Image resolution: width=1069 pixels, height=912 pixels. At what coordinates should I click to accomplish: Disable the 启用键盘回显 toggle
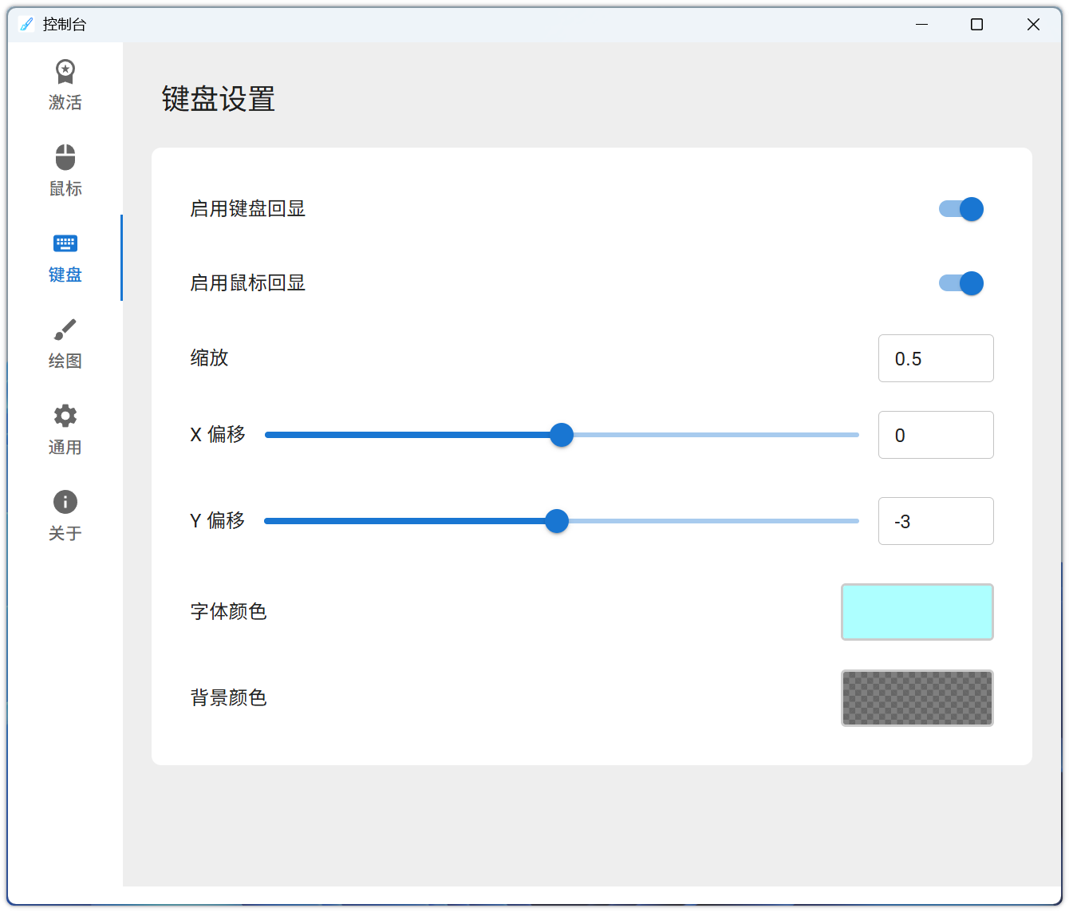pos(961,209)
